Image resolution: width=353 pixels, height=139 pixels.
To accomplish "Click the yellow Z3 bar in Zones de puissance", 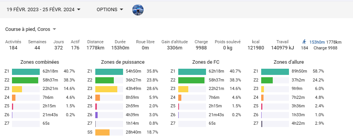I will tap(106, 89).
